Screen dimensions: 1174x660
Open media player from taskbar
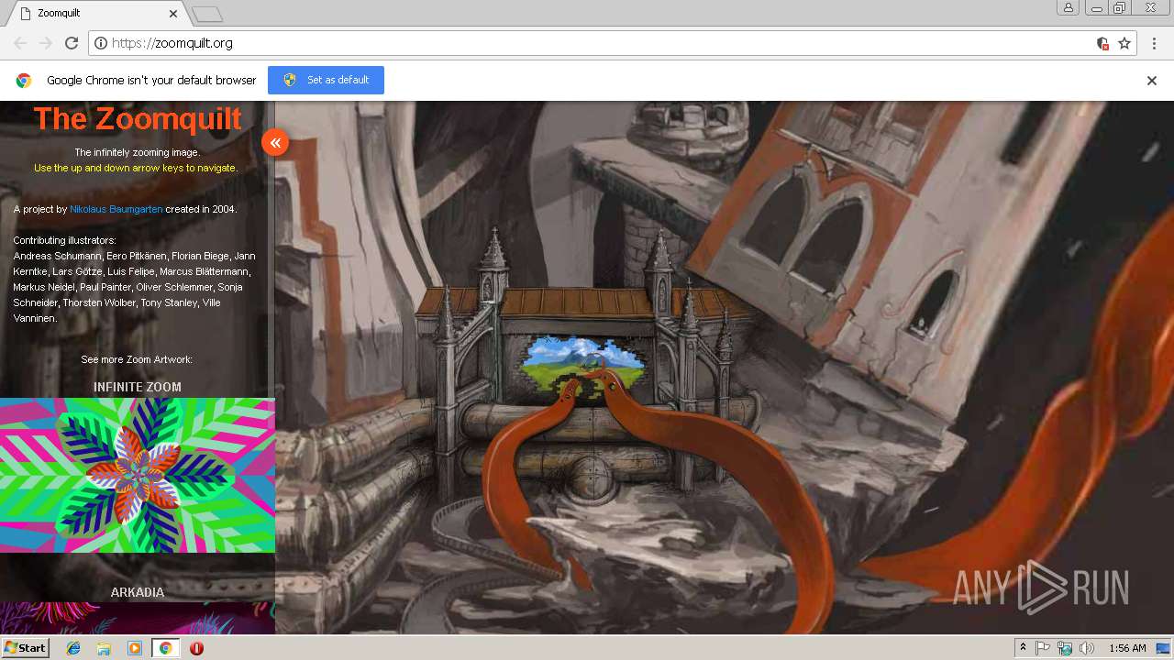point(135,648)
